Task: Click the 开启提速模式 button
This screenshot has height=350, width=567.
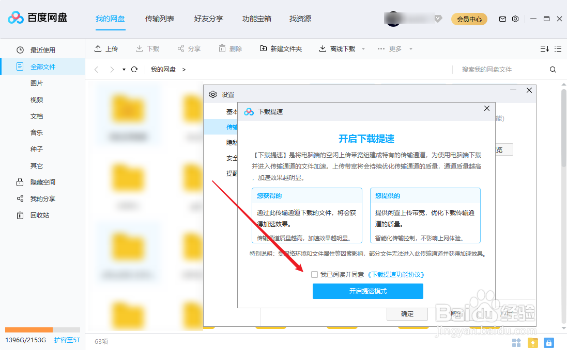Action: point(367,291)
